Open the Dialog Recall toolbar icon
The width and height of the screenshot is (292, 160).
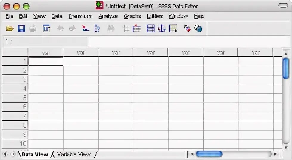click(46, 29)
